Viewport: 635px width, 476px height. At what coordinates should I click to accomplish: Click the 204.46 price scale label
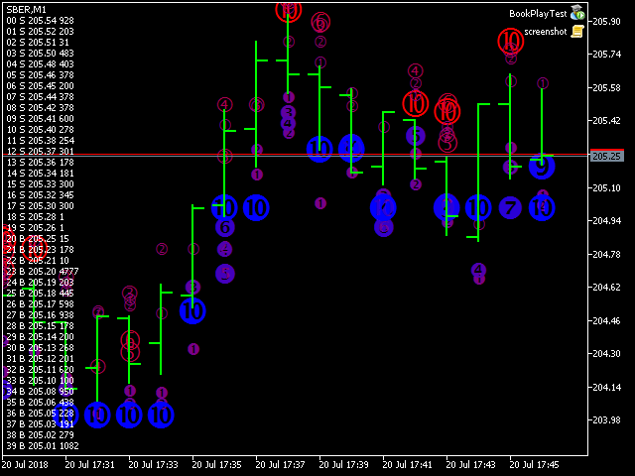click(x=606, y=321)
